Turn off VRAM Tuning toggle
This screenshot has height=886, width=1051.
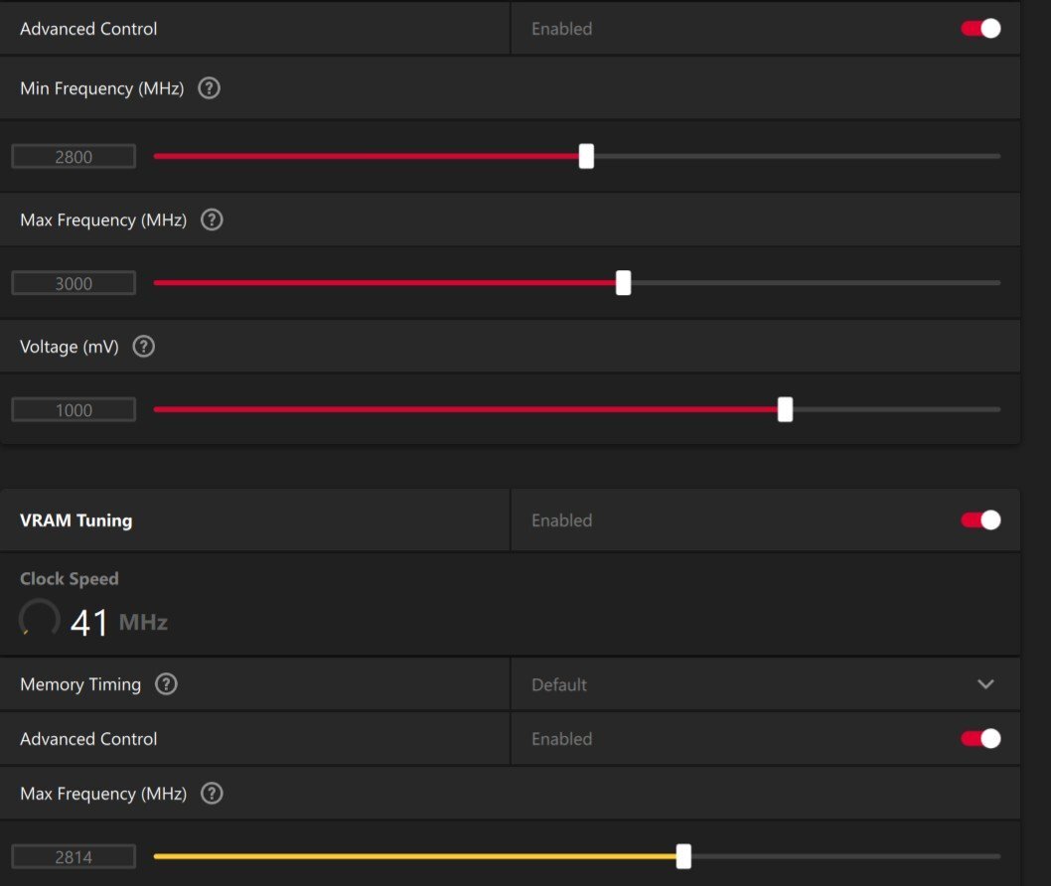point(980,520)
